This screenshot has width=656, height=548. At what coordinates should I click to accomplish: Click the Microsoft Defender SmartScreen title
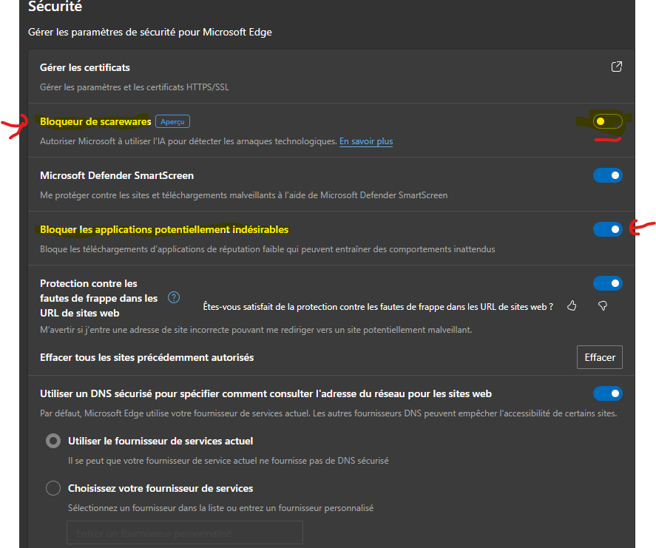coord(117,176)
